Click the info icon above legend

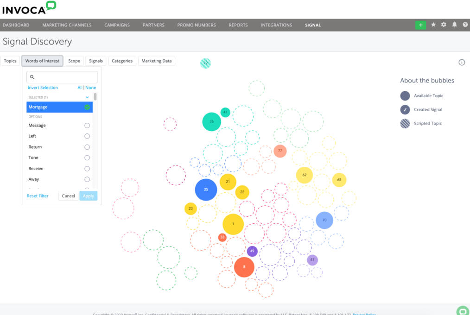coord(462,62)
